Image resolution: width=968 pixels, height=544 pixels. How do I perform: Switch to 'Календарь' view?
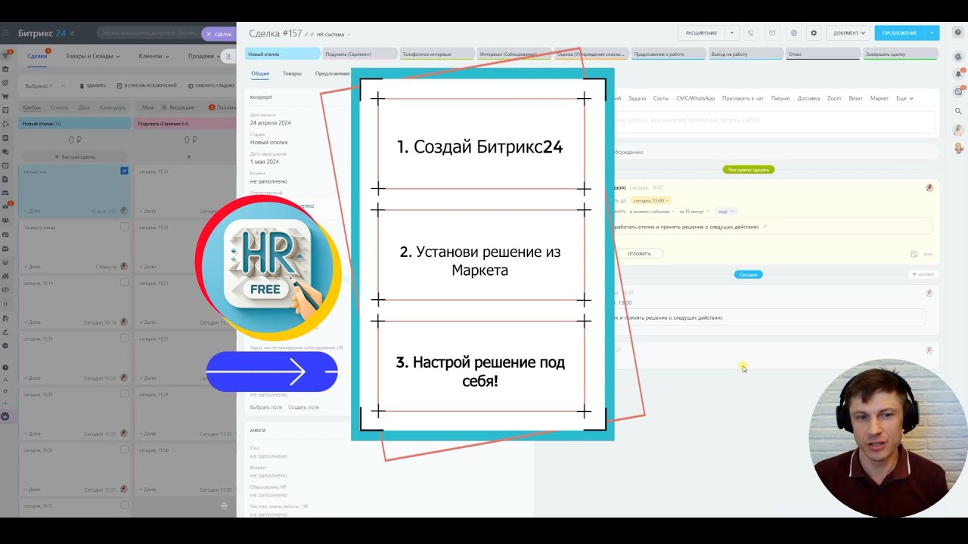[113, 107]
